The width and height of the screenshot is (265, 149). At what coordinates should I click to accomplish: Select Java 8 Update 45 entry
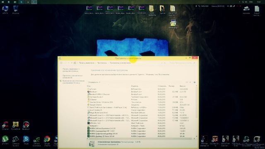(x=142, y=110)
